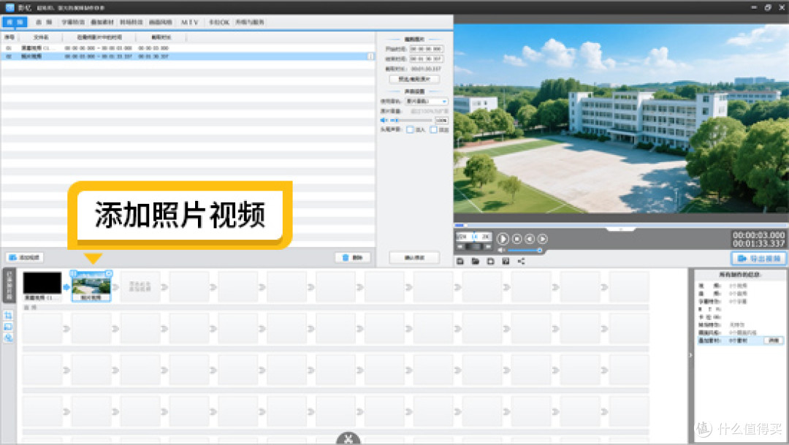This screenshot has height=445, width=789.
Task: Stop the preview playback
Action: pyautogui.click(x=517, y=239)
